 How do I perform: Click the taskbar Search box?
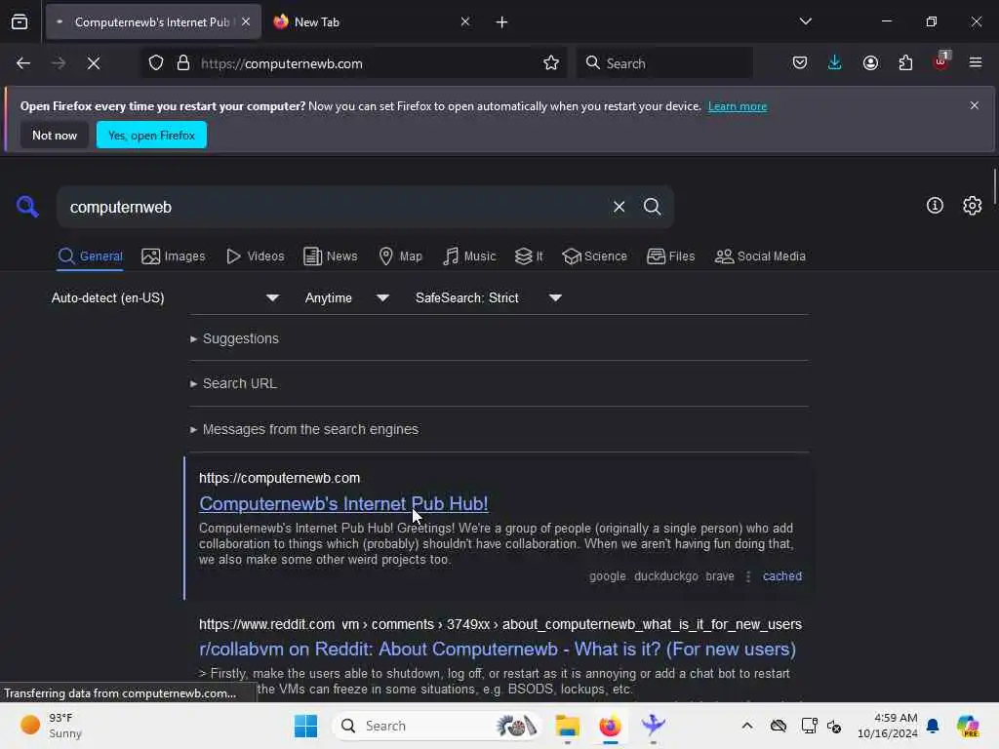coord(437,726)
